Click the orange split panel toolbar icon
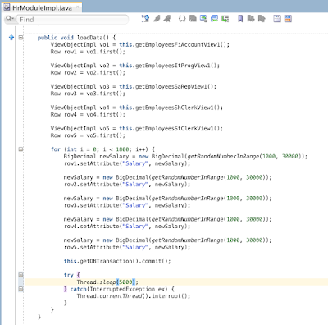328x325 pixels. (288, 19)
